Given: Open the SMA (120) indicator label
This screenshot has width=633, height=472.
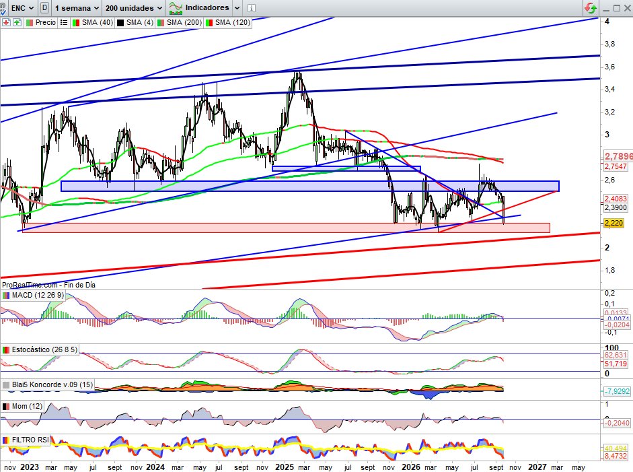Looking at the screenshot, I should (x=233, y=23).
